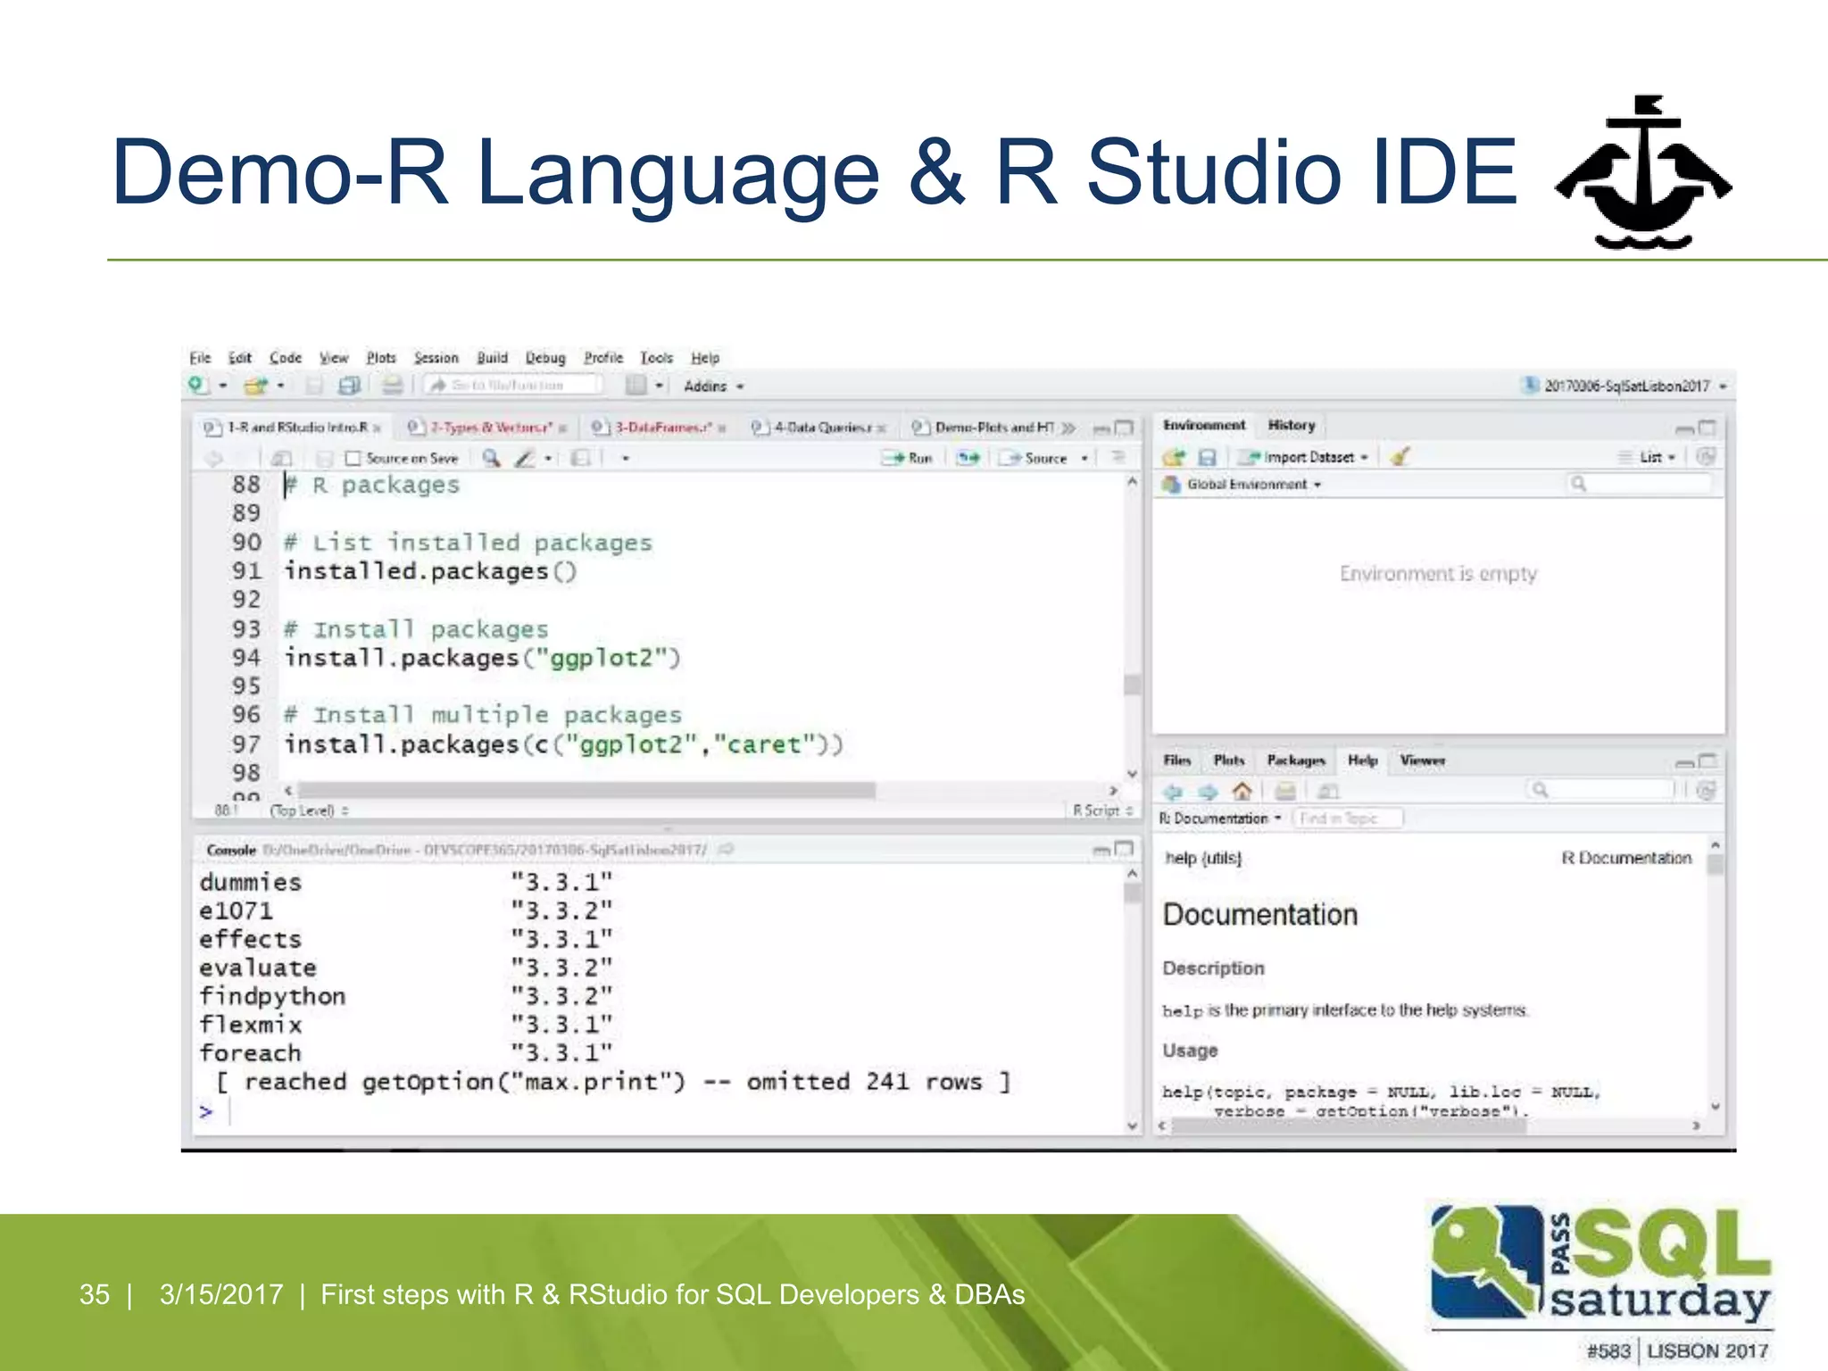Viewport: 1828px width, 1371px height.
Task: Click the workspace panes layout icon
Action: click(636, 386)
